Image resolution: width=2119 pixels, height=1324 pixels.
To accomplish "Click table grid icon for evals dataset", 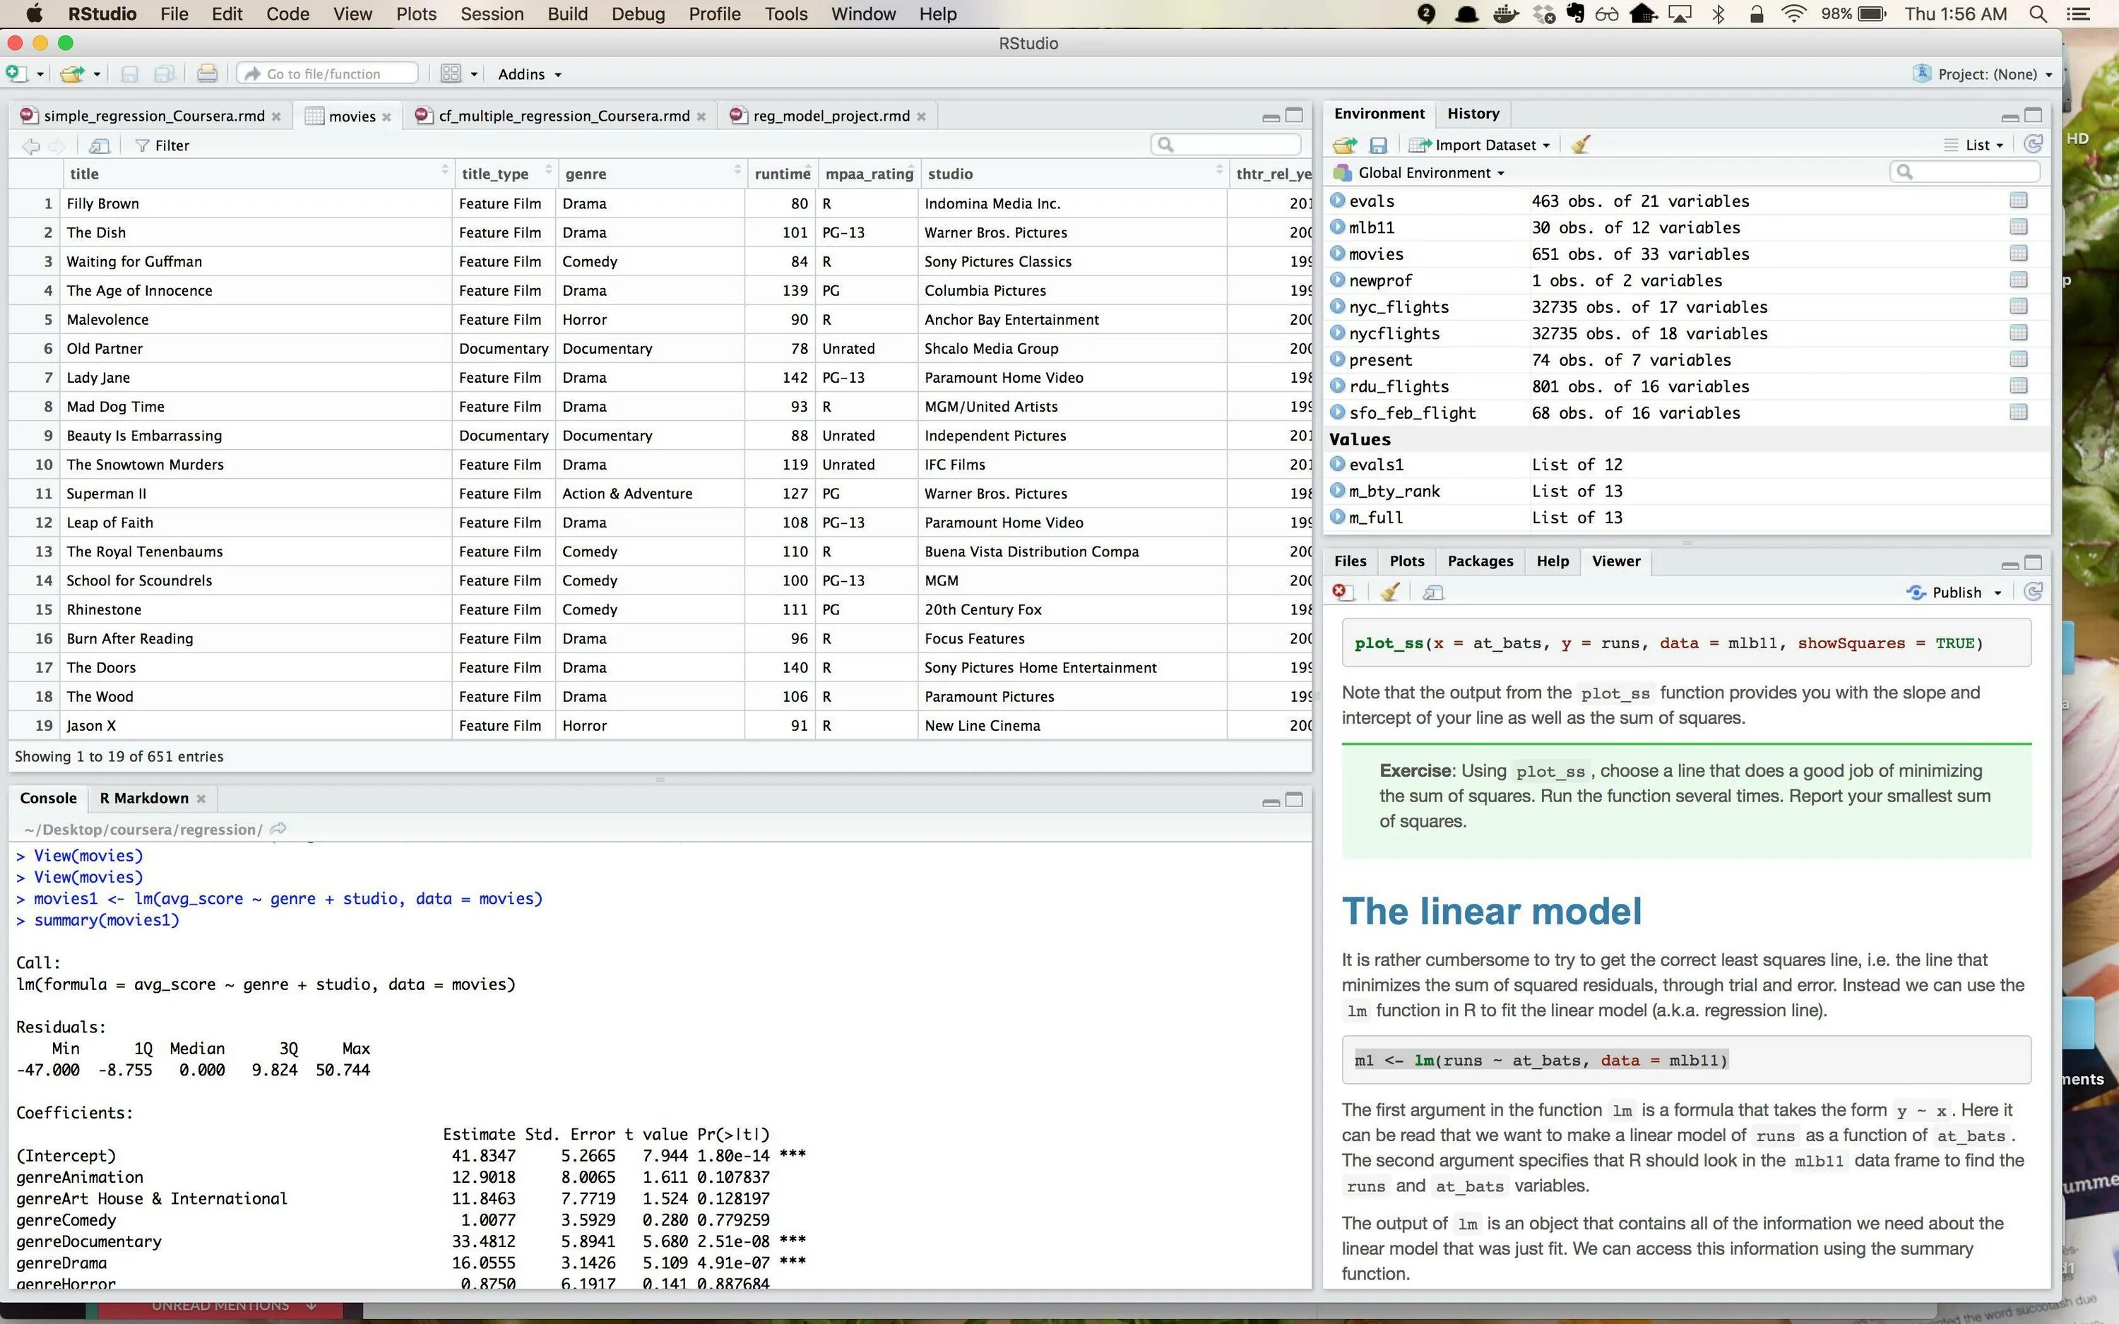I will [x=2018, y=201].
